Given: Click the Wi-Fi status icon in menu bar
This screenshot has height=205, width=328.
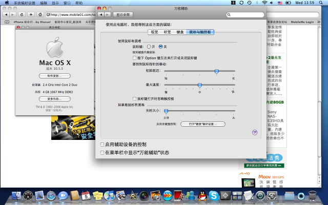Looking at the screenshot, I should click(x=264, y=3).
